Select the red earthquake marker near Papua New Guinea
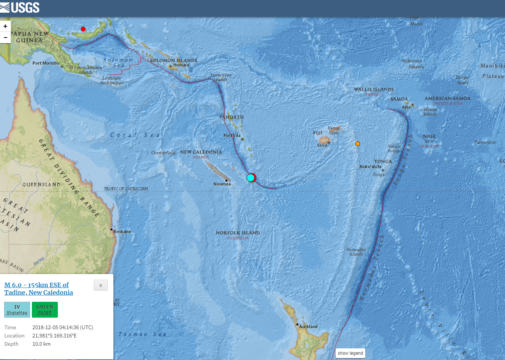This screenshot has width=505, height=360. coord(83,29)
